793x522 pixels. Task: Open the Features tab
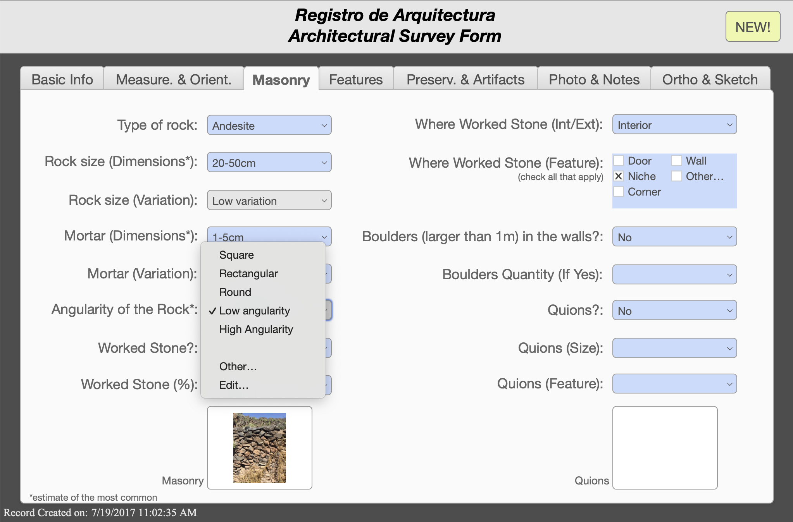point(355,79)
